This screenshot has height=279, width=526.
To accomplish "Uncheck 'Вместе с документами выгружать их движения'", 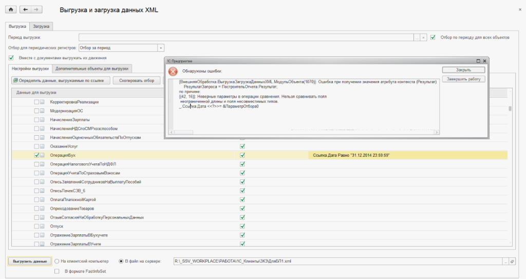I will (11, 58).
